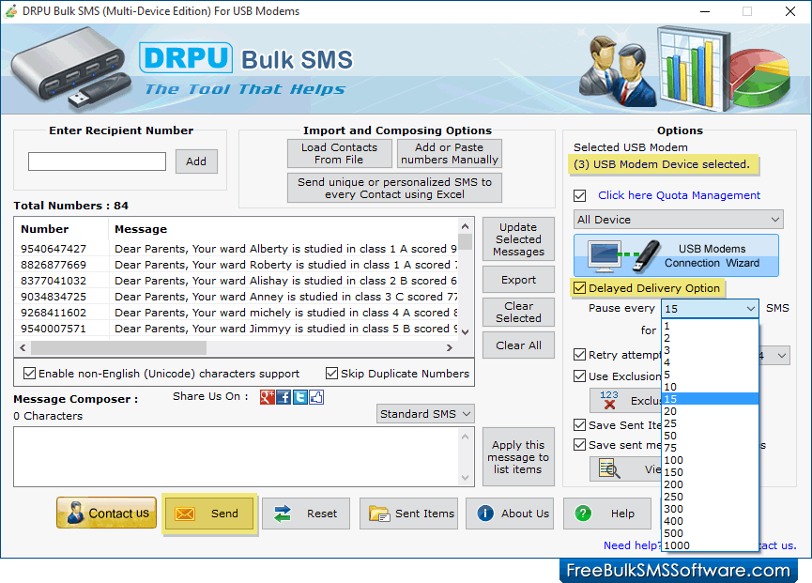Screen dimensions: 812x583
Task: Click the list's scroll right arrow
Action: pyautogui.click(x=450, y=348)
